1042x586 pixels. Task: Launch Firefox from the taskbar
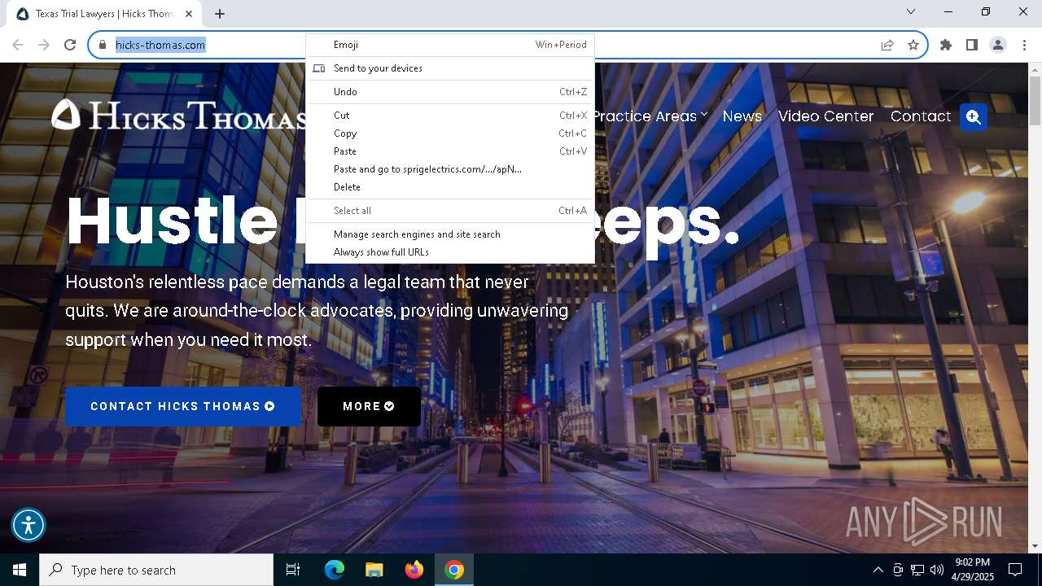414,570
